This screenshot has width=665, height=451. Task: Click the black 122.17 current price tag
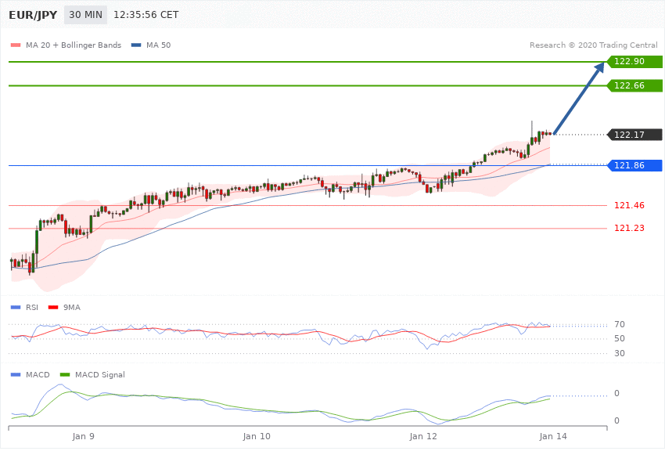coord(635,135)
